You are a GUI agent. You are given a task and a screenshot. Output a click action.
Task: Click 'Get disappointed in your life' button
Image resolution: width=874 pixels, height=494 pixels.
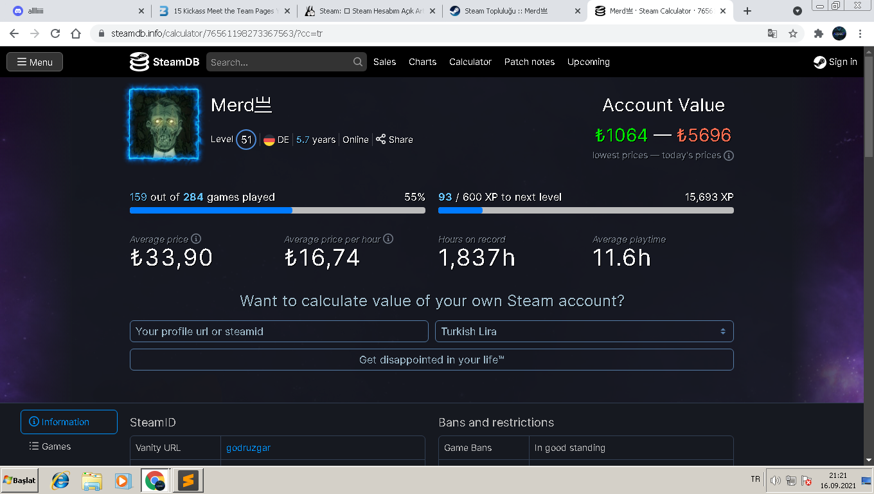[432, 360]
